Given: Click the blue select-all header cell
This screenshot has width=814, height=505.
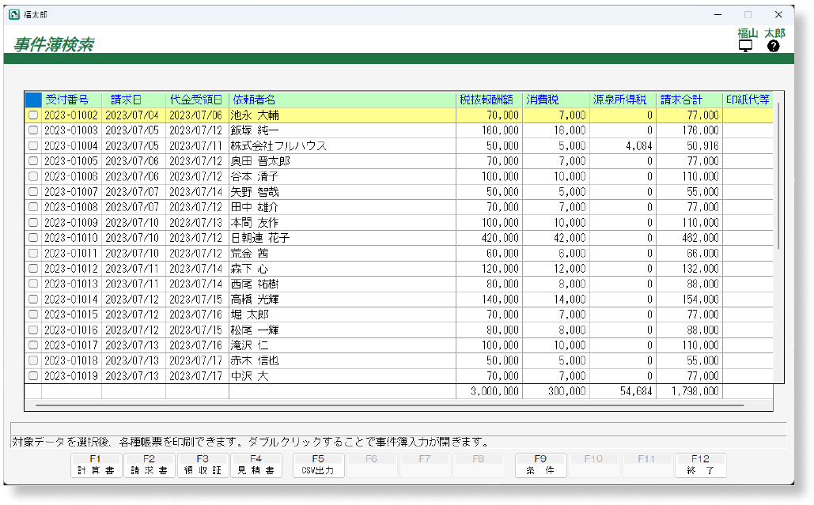Looking at the screenshot, I should pyautogui.click(x=32, y=100).
